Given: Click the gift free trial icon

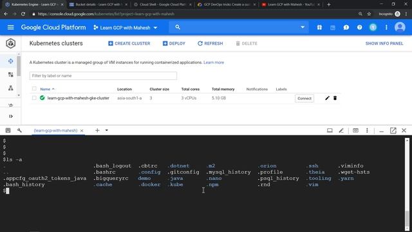Looking at the screenshot, I should point(319,27).
